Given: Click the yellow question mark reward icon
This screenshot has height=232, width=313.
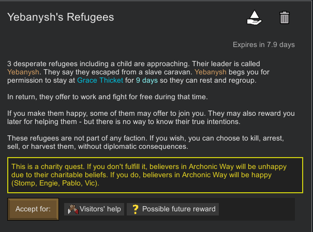Looking at the screenshot, I should (x=136, y=209).
